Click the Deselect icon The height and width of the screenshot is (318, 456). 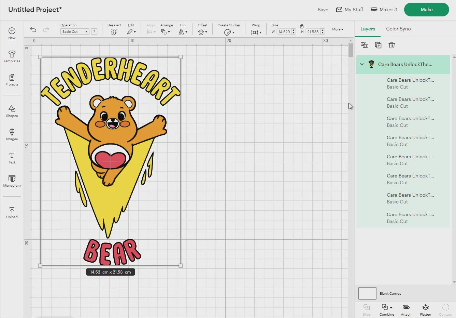point(114,32)
